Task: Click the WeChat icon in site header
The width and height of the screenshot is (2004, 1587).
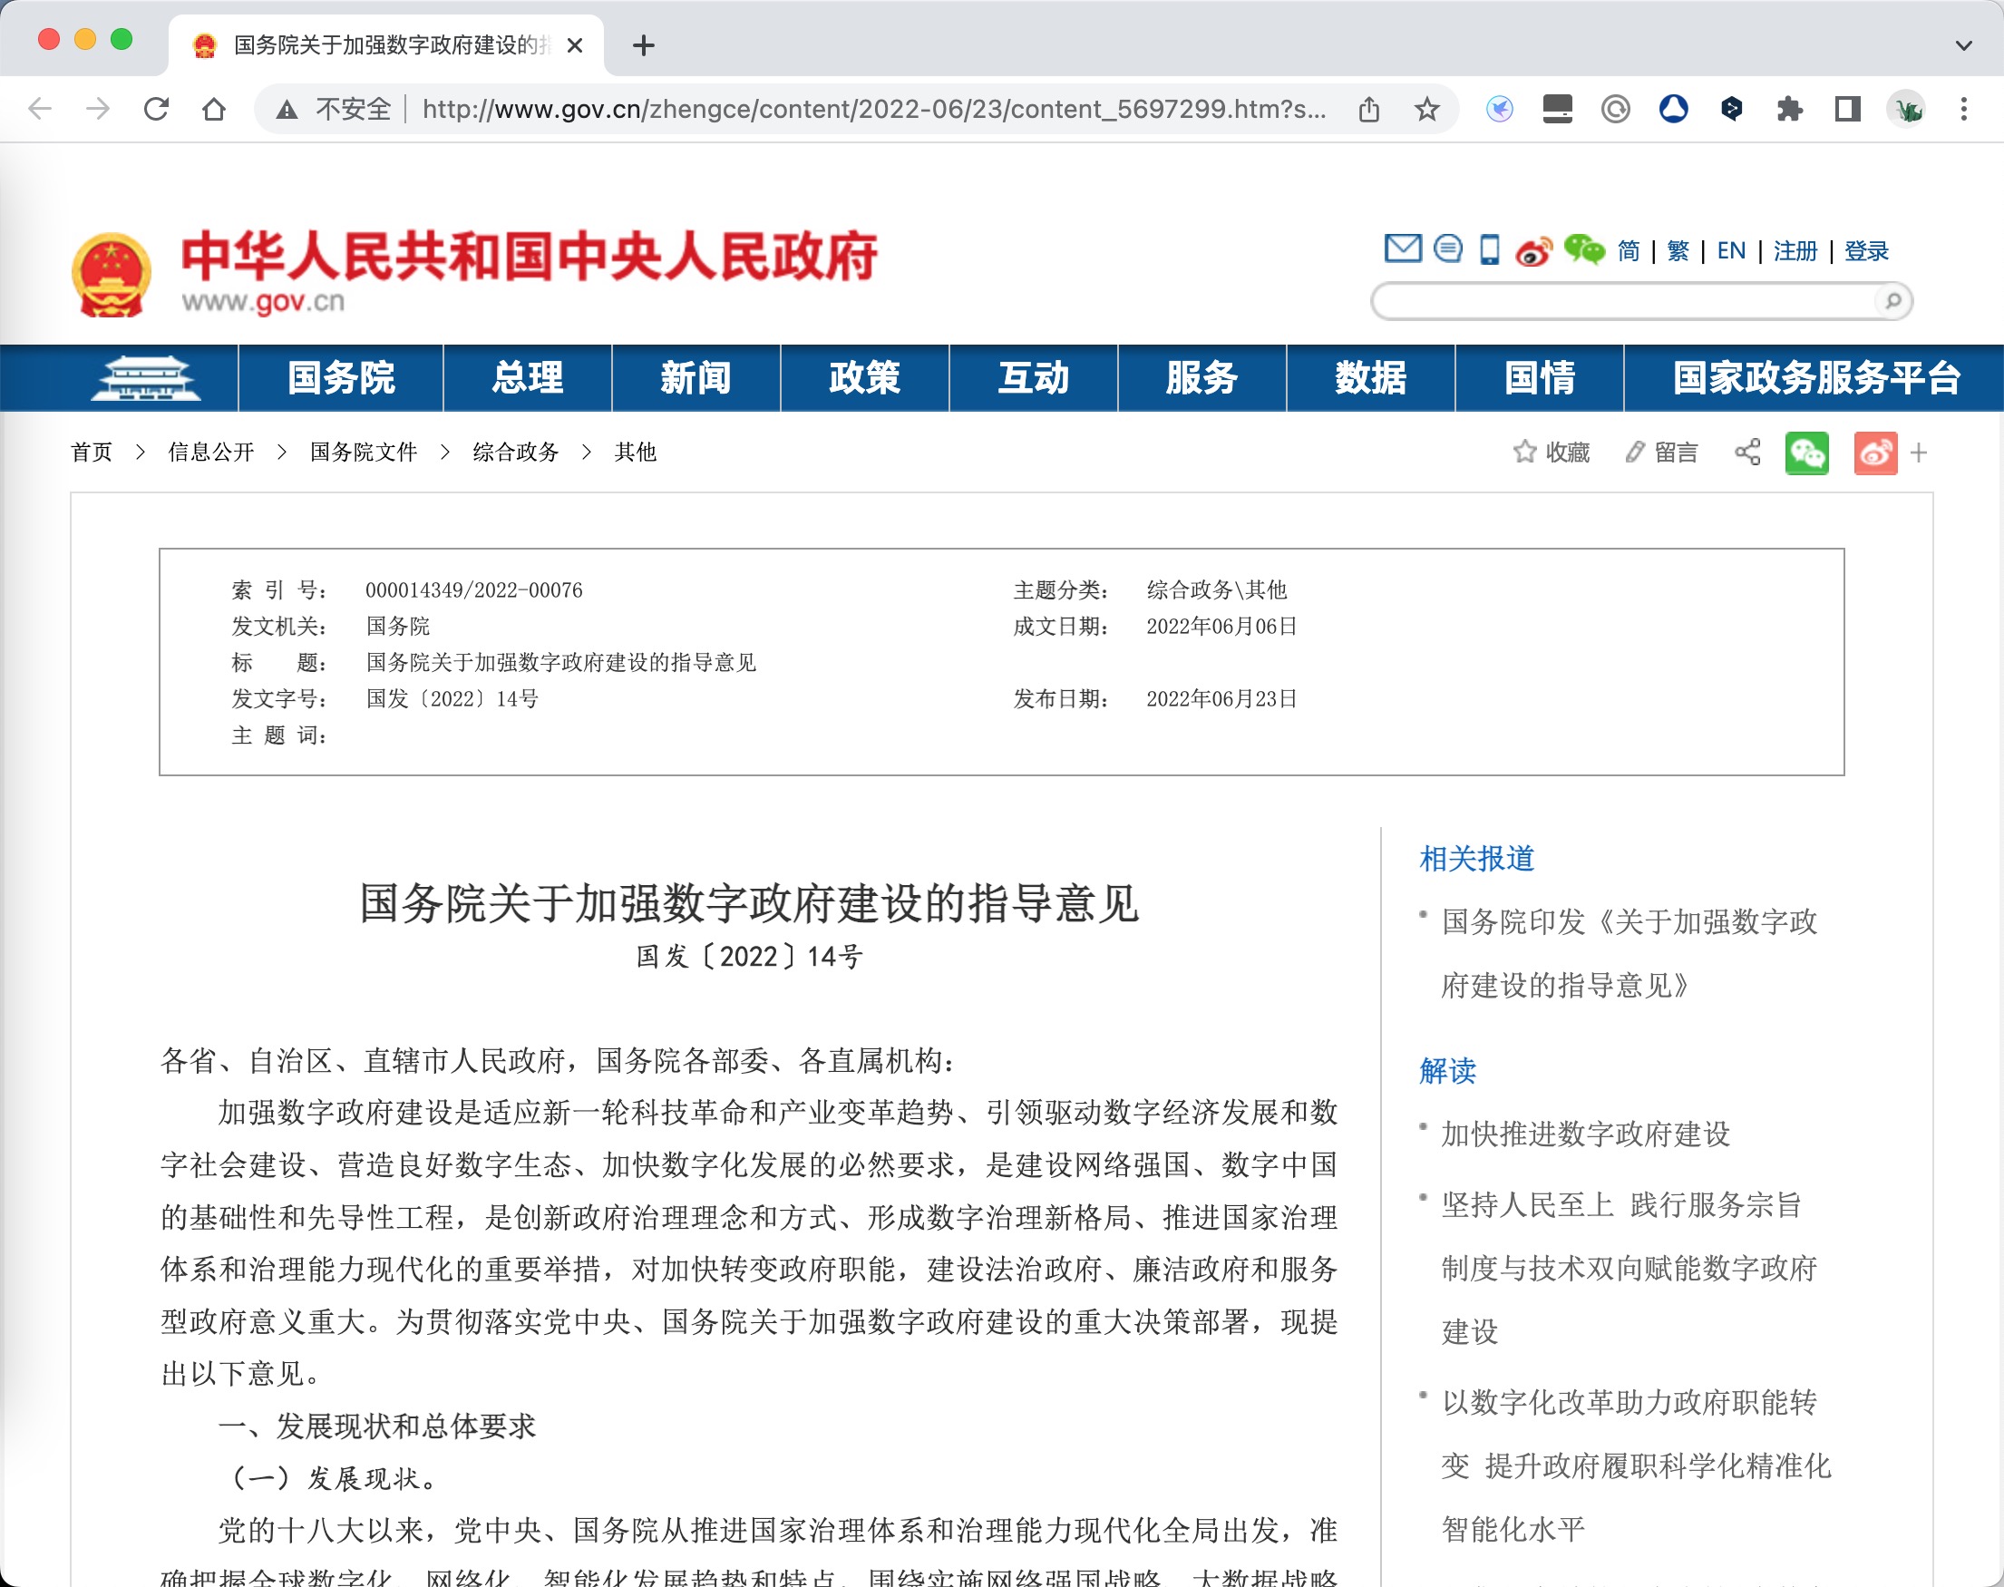Action: tap(1583, 249)
